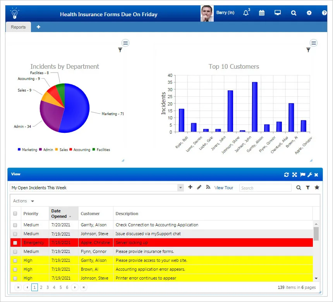333x302 pixels.
Task: Check the Emergency incident row checkbox
Action: 15,243
